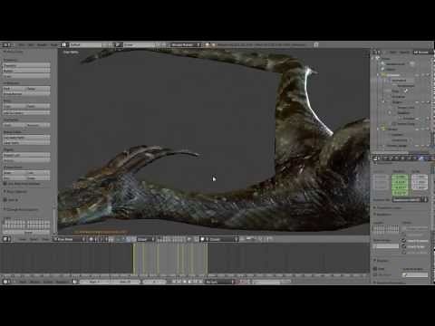Open the Properties editor type icon
Screen dimensions: 435x326
(x=376, y=158)
